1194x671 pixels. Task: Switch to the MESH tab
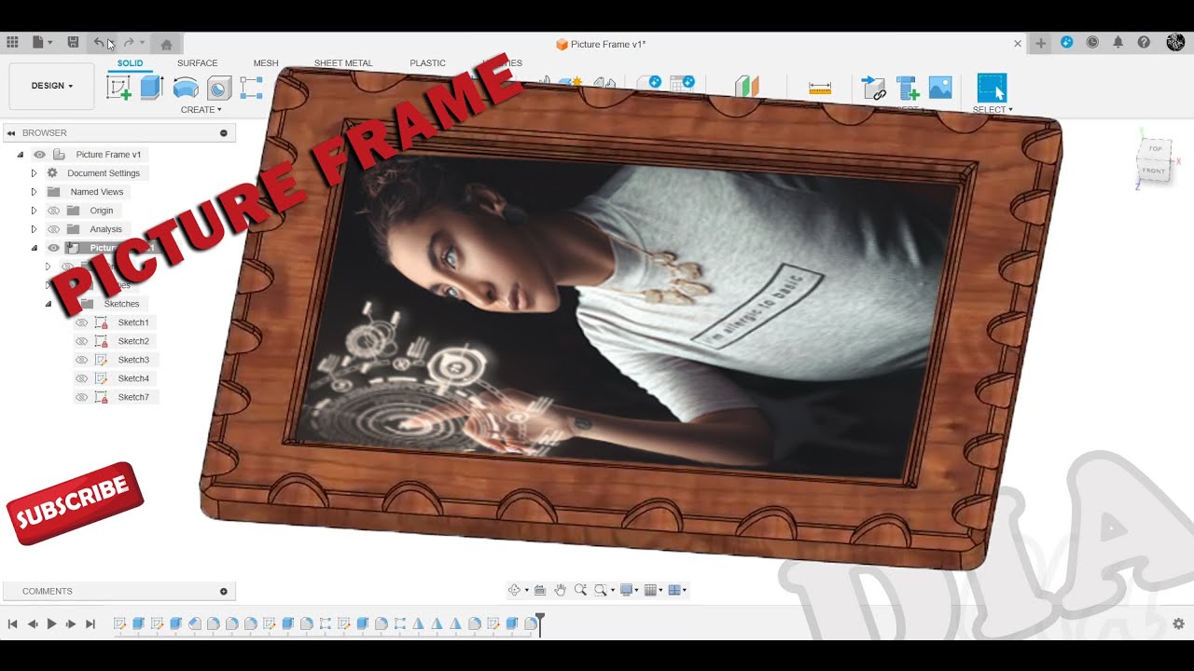coord(266,63)
